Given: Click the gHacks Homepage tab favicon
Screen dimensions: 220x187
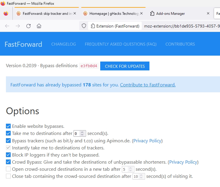Looking at the screenshot, I should 85,13.
